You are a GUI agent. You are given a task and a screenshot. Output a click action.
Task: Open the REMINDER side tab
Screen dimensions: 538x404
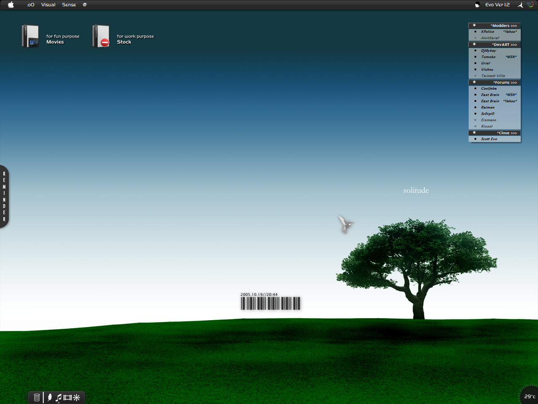pyautogui.click(x=4, y=197)
